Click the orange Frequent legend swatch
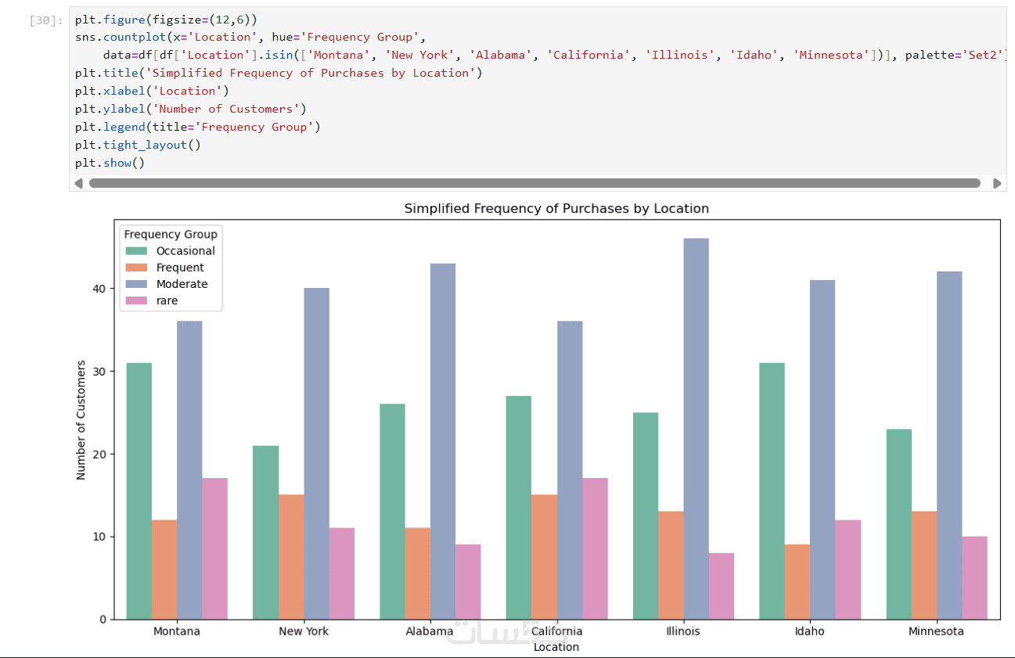 137,268
